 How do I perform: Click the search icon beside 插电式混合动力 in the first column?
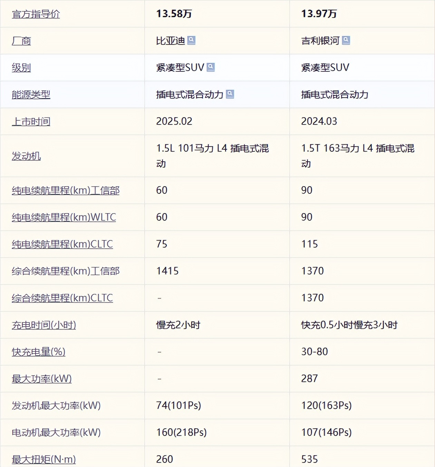[x=230, y=94]
